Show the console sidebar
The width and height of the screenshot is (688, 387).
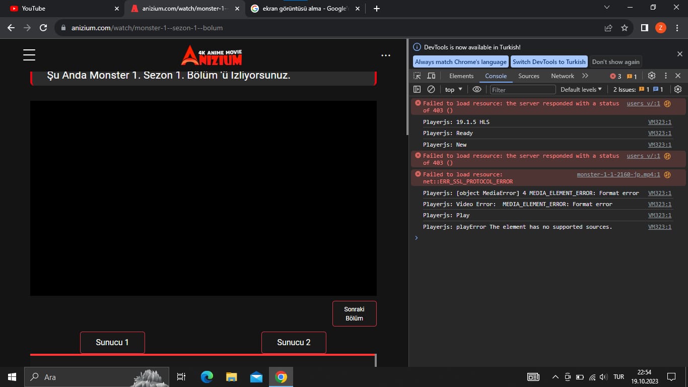pos(417,89)
